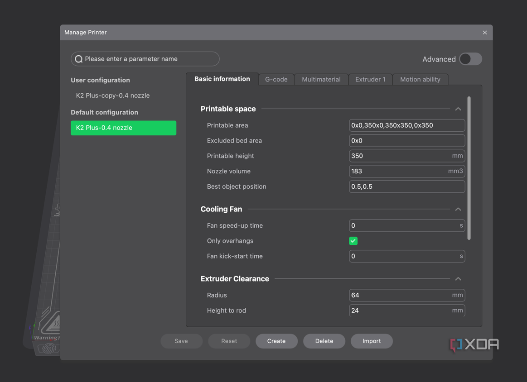
Task: Click the User configuration label
Action: [100, 80]
